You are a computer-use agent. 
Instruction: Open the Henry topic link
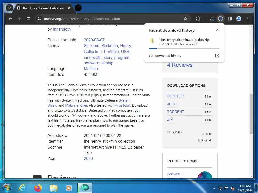coord(125,46)
